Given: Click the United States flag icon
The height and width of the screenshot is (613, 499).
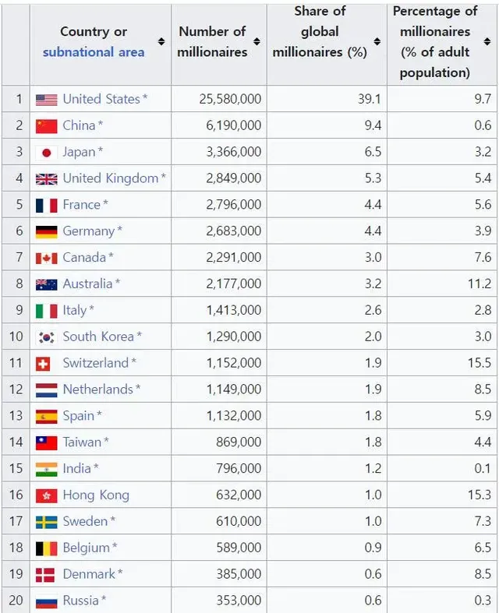Looking at the screenshot, I should pyautogui.click(x=46, y=100).
